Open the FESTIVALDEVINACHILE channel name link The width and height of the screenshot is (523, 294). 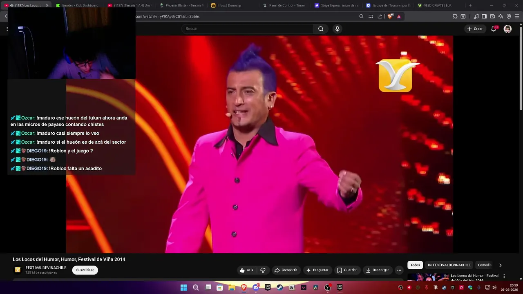(x=46, y=268)
